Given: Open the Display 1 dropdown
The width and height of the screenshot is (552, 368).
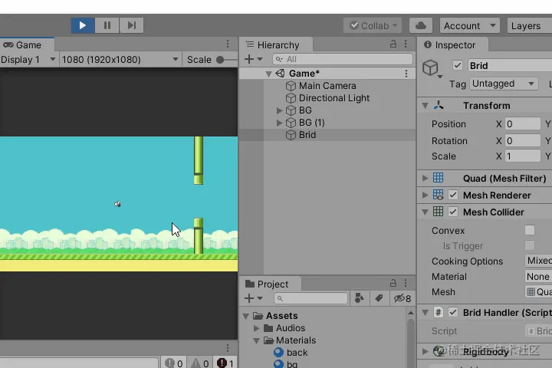Looking at the screenshot, I should [x=28, y=60].
